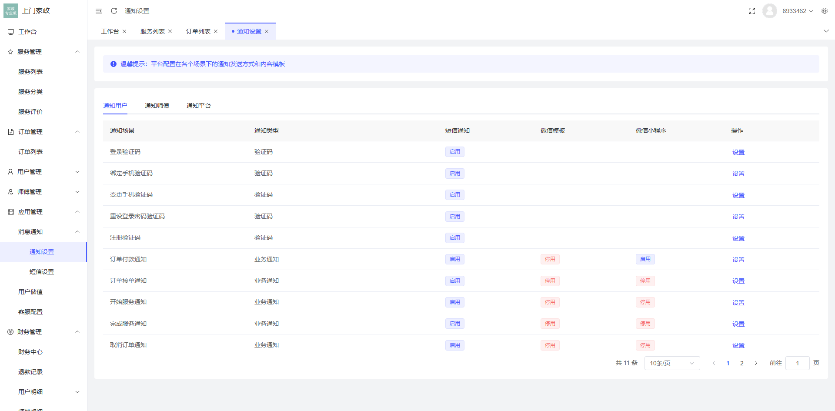Toggle 短信通知 启用 for 登录验证码
The image size is (835, 411).
(x=454, y=151)
